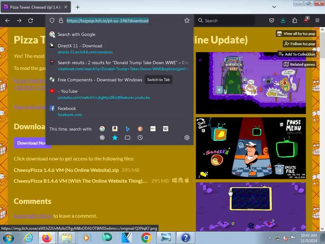Screen dimensions: 325x244
Task: Choose Free Components Download for Windows suggestion
Action: click(100, 80)
